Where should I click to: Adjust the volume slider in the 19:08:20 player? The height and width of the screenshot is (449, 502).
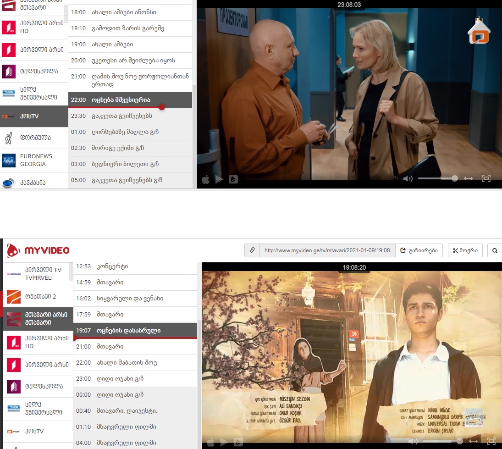click(443, 441)
